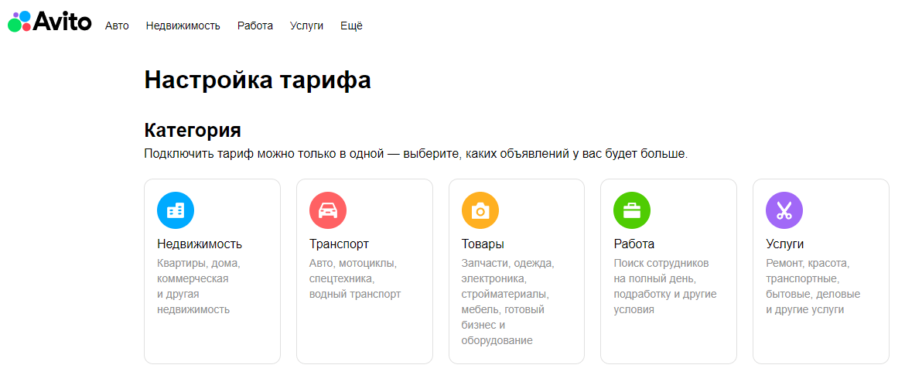Select the Услуги category card title
905x382 pixels.
pyautogui.click(x=784, y=244)
